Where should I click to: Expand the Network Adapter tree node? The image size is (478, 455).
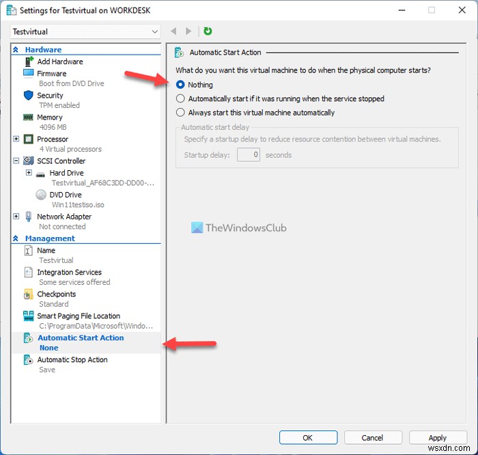[16, 216]
